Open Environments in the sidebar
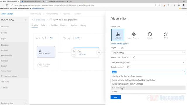Screen dimensions: 187x105 point(7,56)
